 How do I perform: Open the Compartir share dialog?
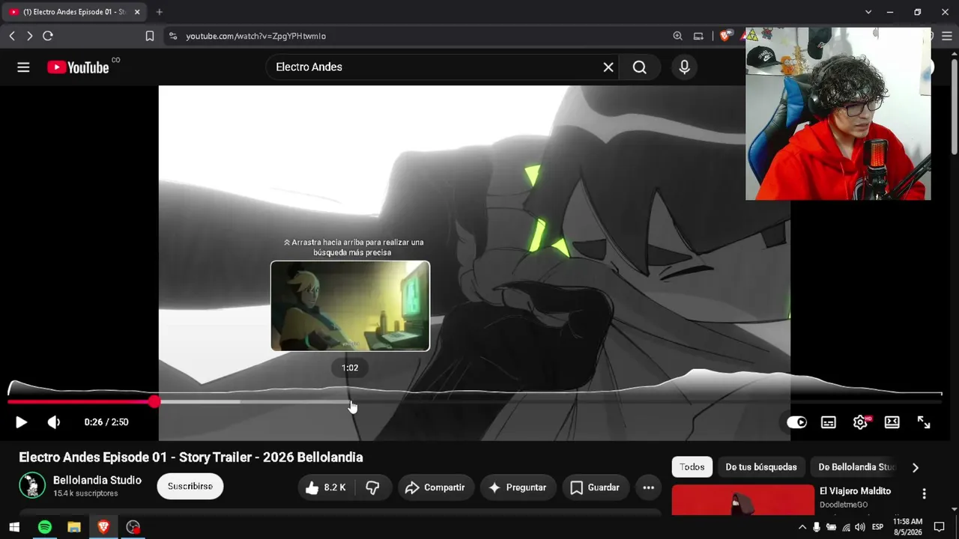point(436,487)
